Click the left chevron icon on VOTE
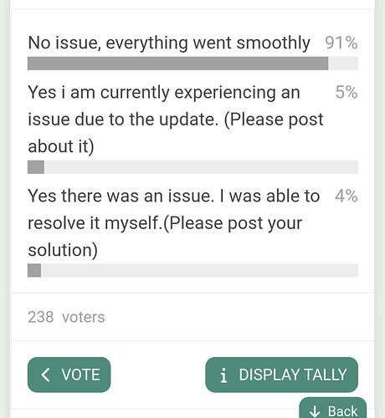The width and height of the screenshot is (385, 418). click(x=46, y=375)
